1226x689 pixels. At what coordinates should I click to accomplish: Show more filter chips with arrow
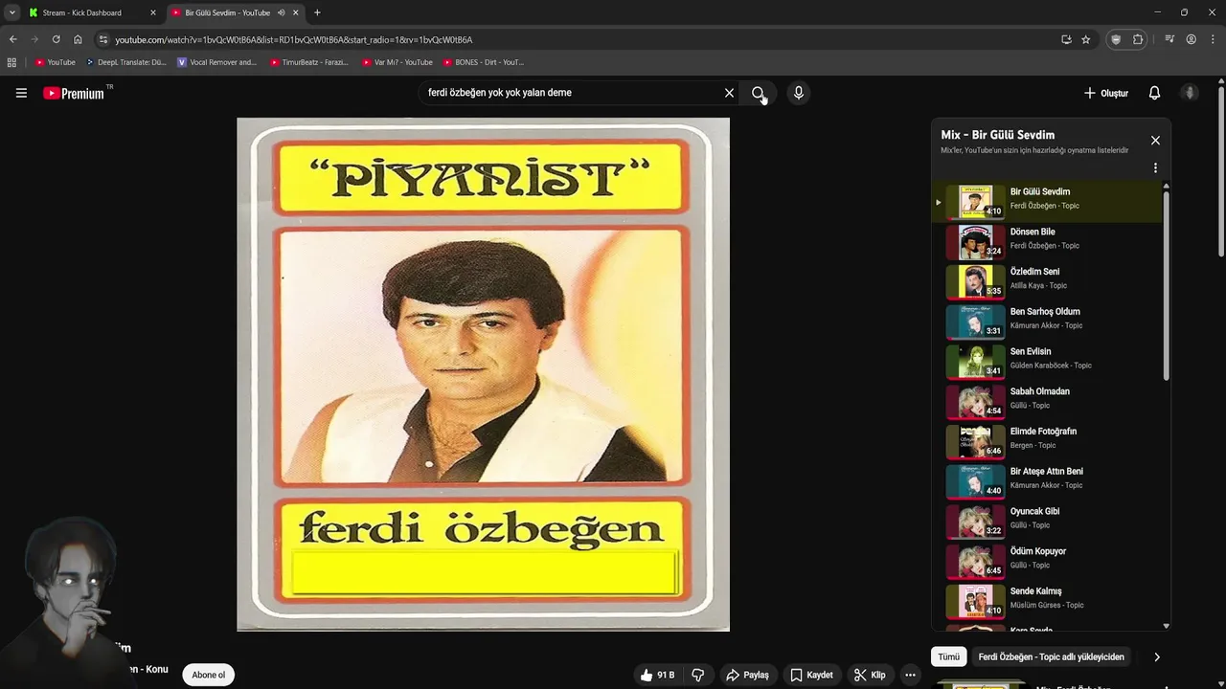[1156, 656]
